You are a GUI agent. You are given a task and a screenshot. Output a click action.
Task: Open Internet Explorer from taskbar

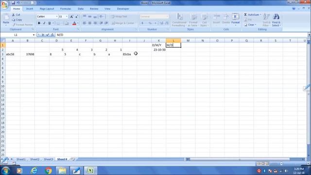[x=34, y=171]
